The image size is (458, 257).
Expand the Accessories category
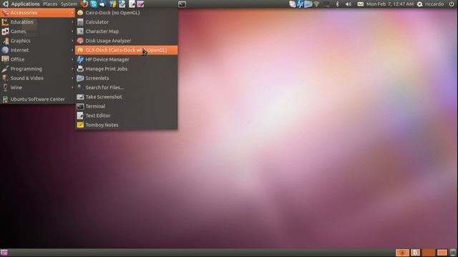pyautogui.click(x=37, y=13)
